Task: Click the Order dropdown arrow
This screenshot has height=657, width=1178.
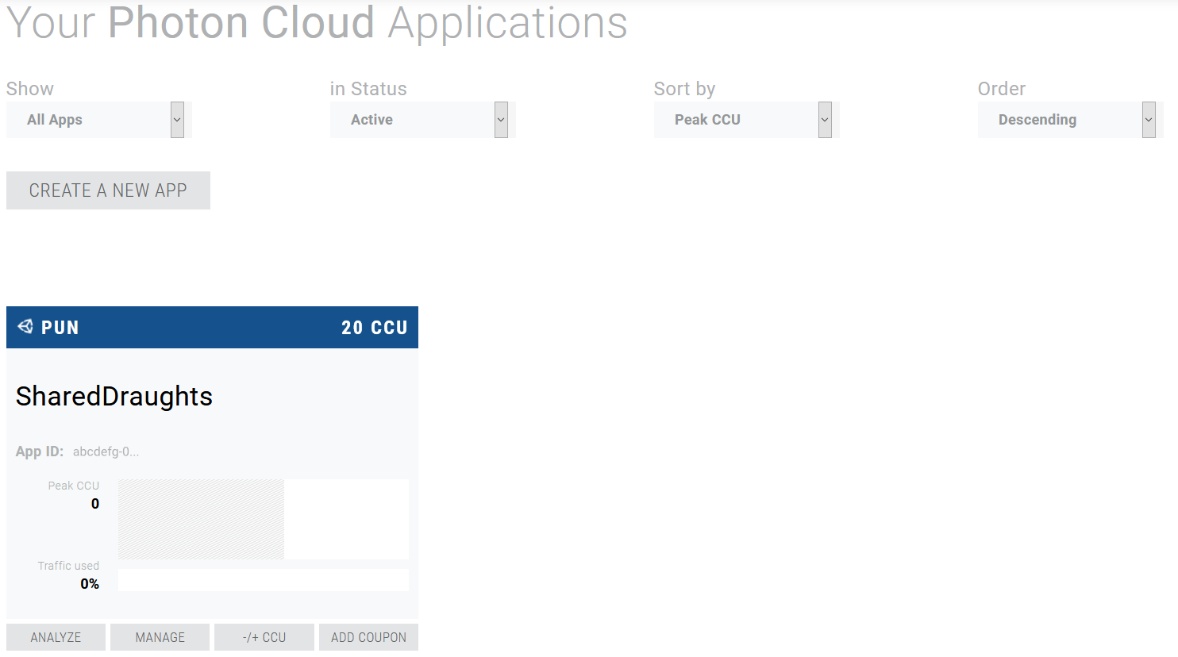Action: [x=1149, y=120]
